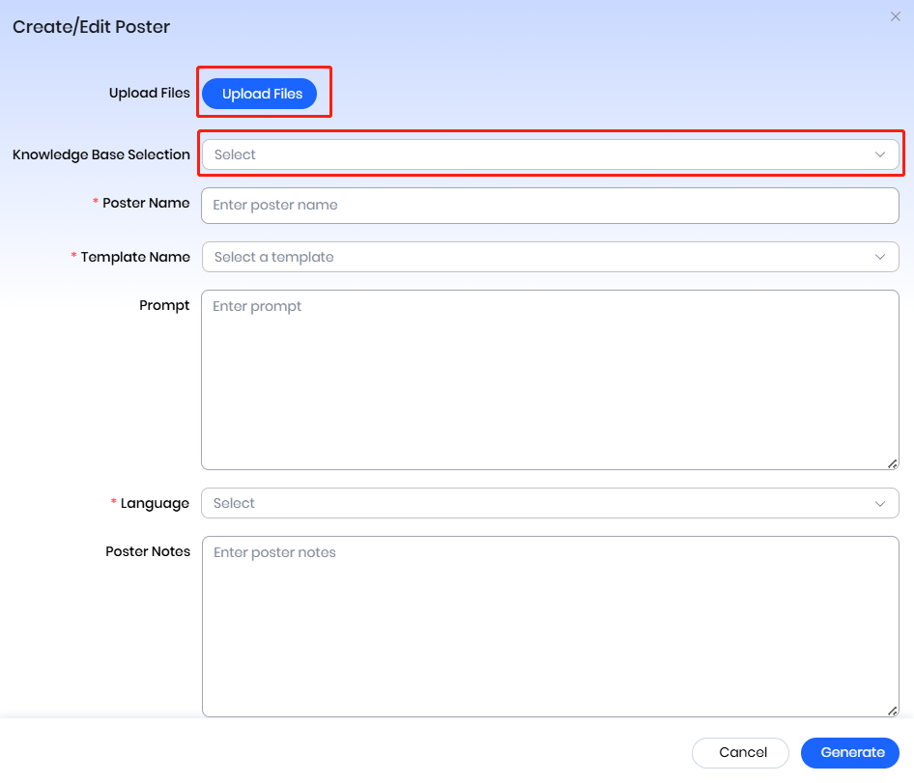This screenshot has height=783, width=914.
Task: Click the Language field label
Action: 155,503
